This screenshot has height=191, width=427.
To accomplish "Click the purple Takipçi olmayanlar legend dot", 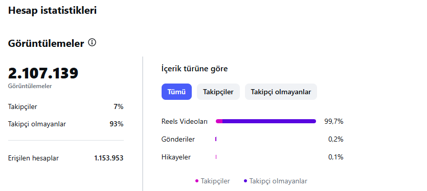I will pos(245,181).
